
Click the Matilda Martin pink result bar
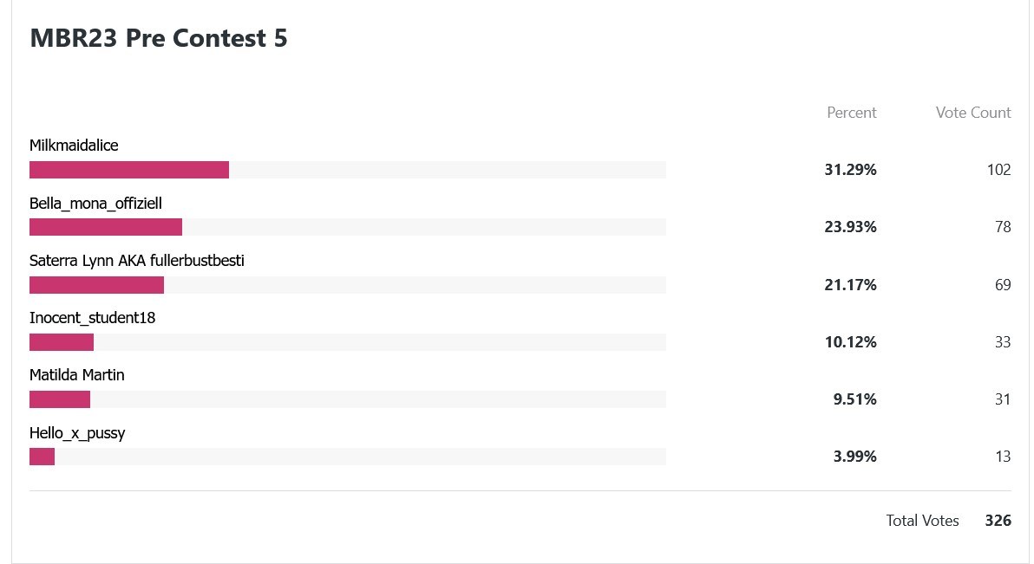coord(60,399)
